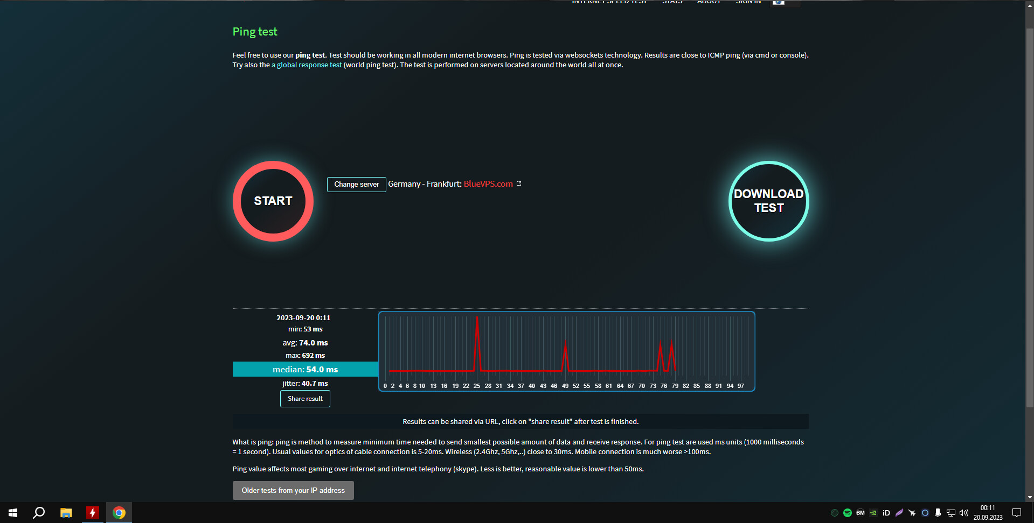This screenshot has height=523, width=1034.
Task: Click external link icon beside BlueVPS.com
Action: pyautogui.click(x=519, y=183)
